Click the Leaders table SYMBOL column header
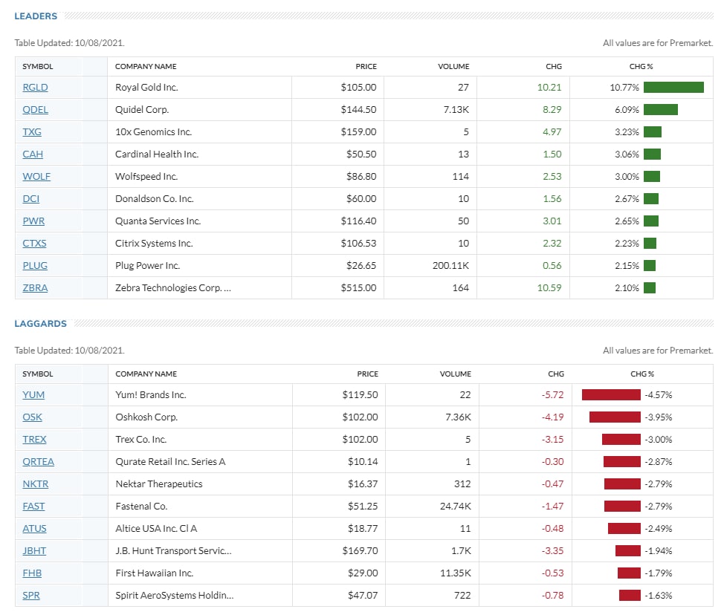The height and width of the screenshot is (612, 724). pyautogui.click(x=38, y=66)
